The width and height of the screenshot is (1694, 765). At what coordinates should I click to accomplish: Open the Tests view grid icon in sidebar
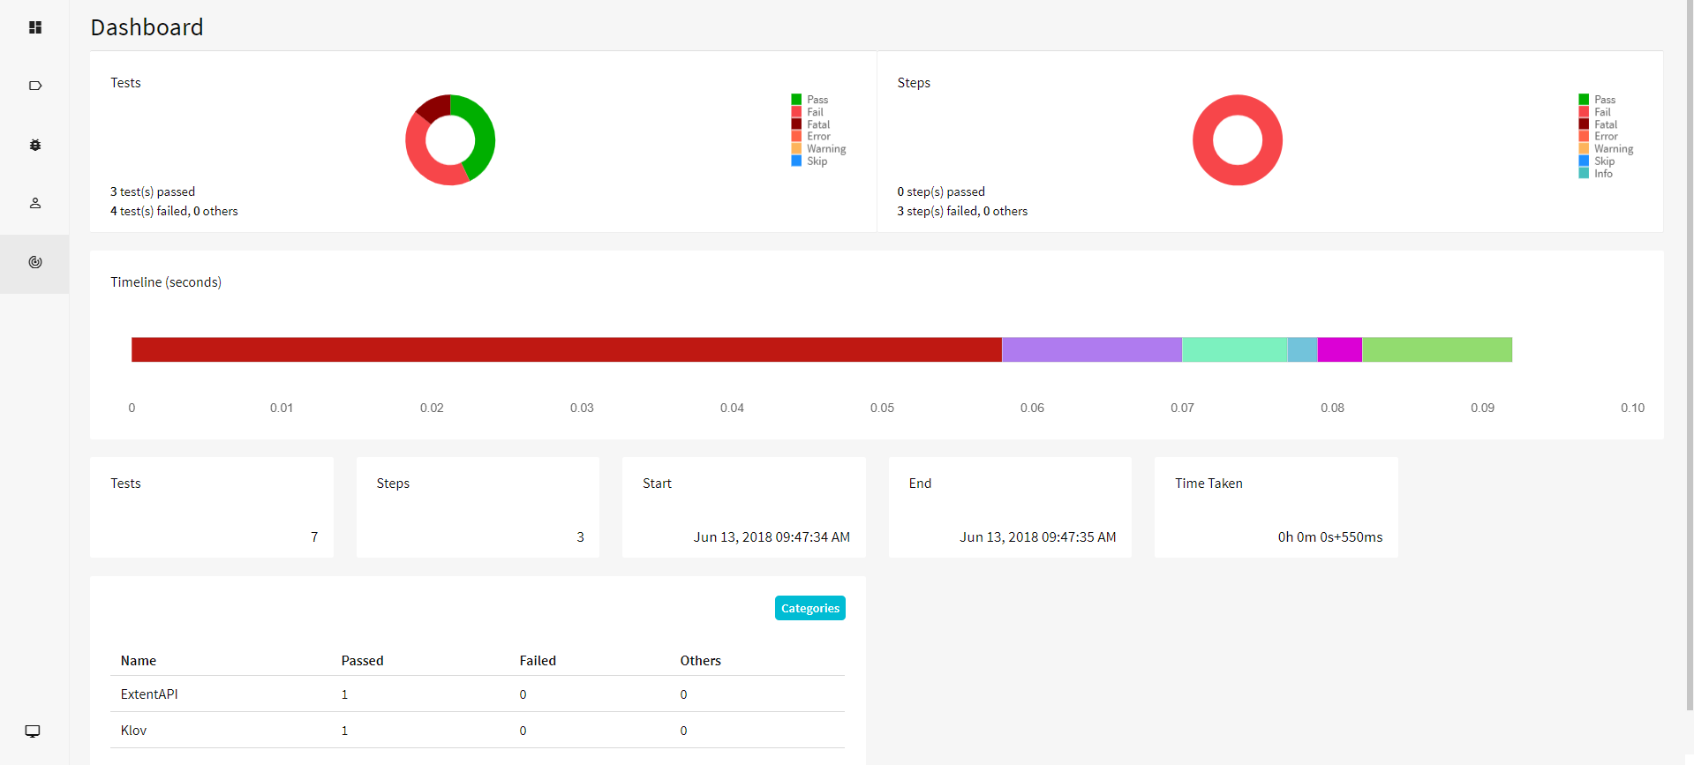[35, 27]
